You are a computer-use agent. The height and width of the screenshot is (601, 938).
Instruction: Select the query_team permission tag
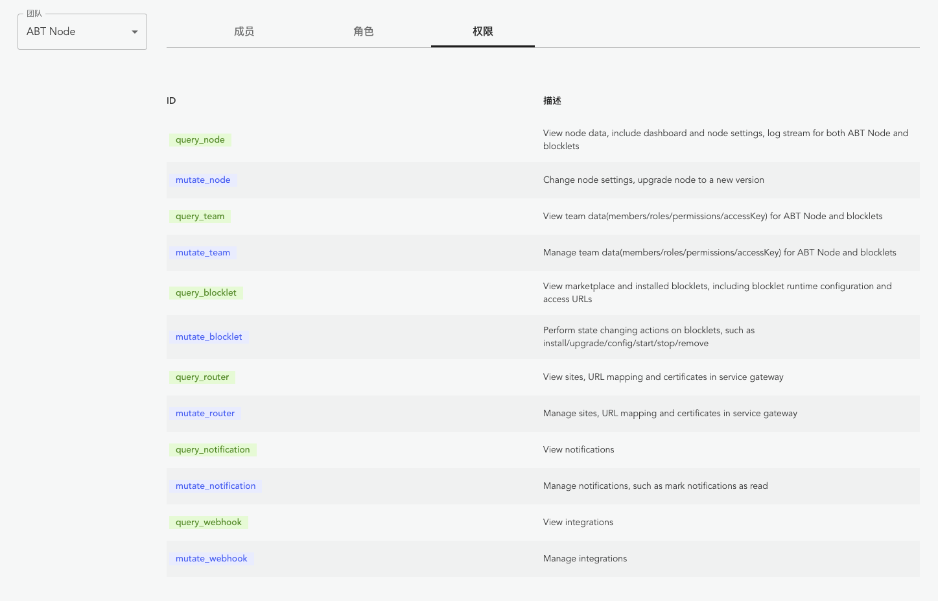pyautogui.click(x=200, y=217)
